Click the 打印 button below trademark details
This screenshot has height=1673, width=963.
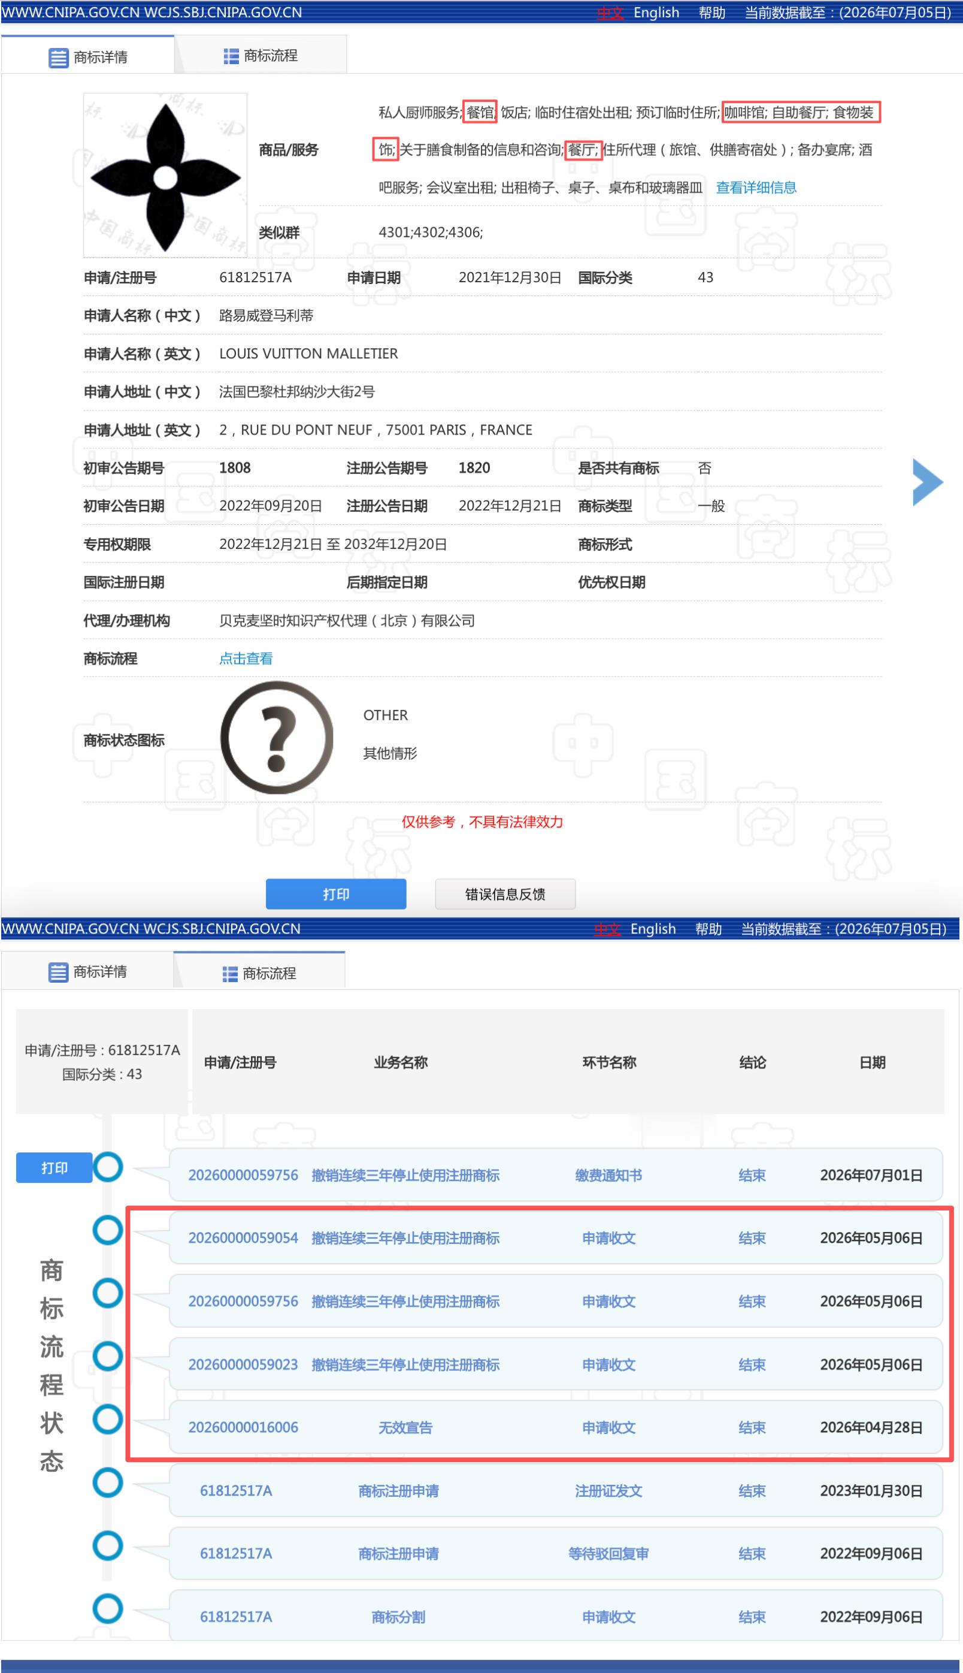coord(336,893)
